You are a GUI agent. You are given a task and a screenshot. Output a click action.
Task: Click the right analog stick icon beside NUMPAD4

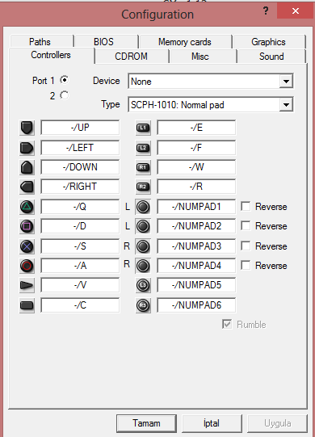click(143, 266)
